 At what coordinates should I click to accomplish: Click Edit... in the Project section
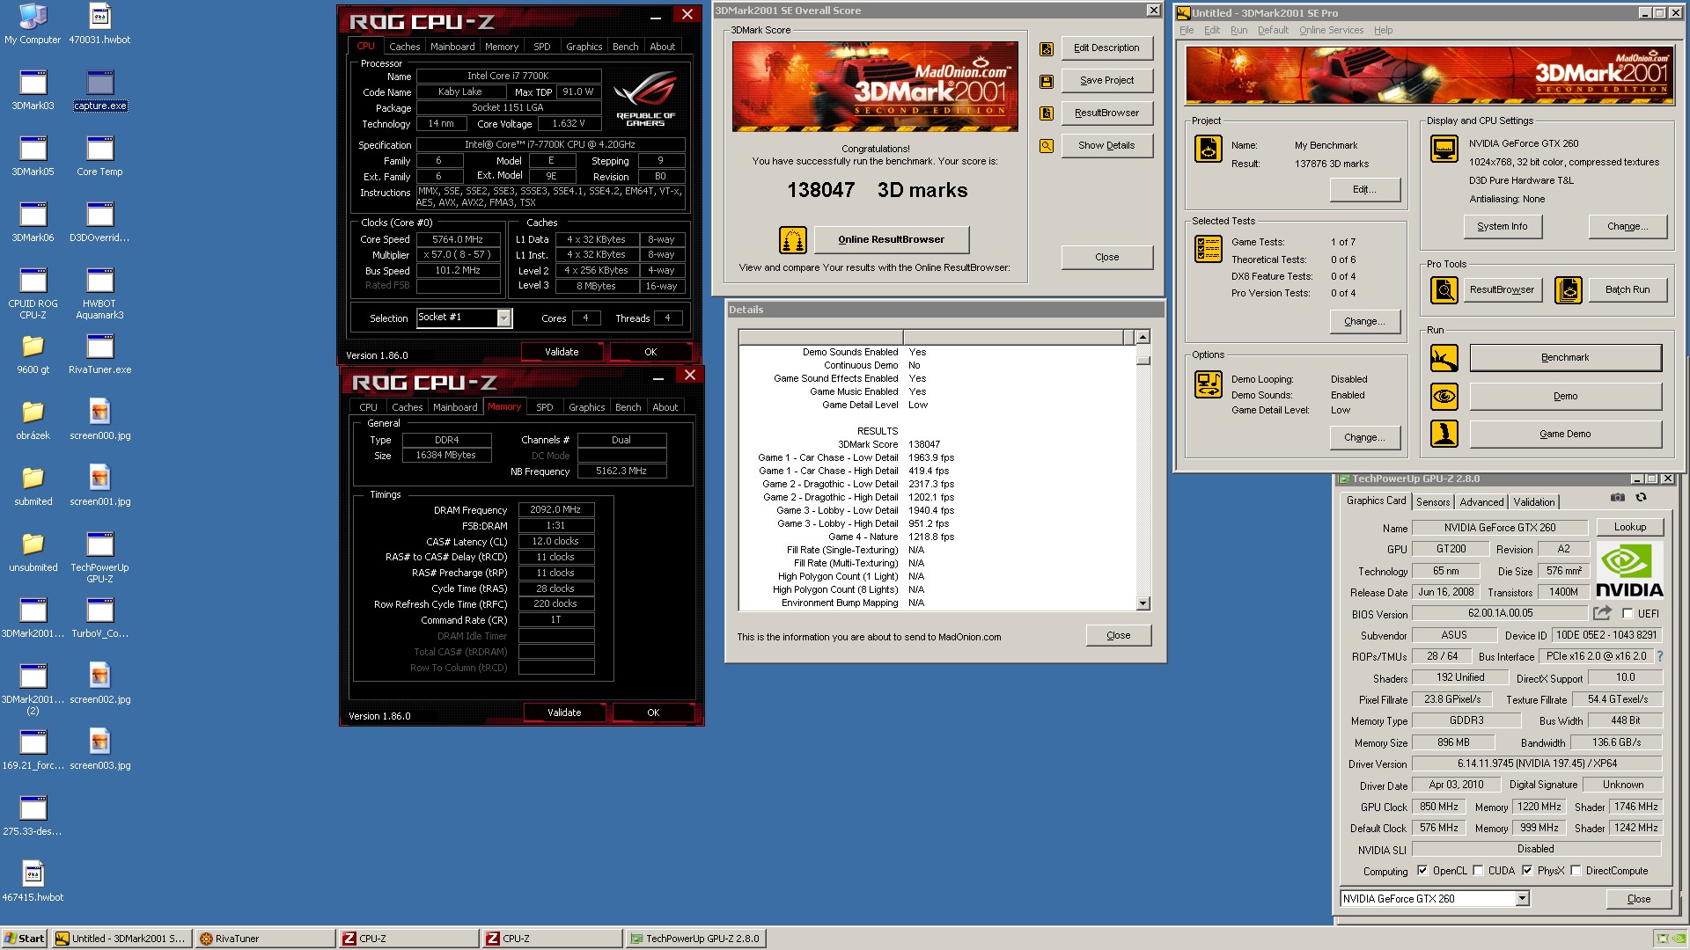1363,190
